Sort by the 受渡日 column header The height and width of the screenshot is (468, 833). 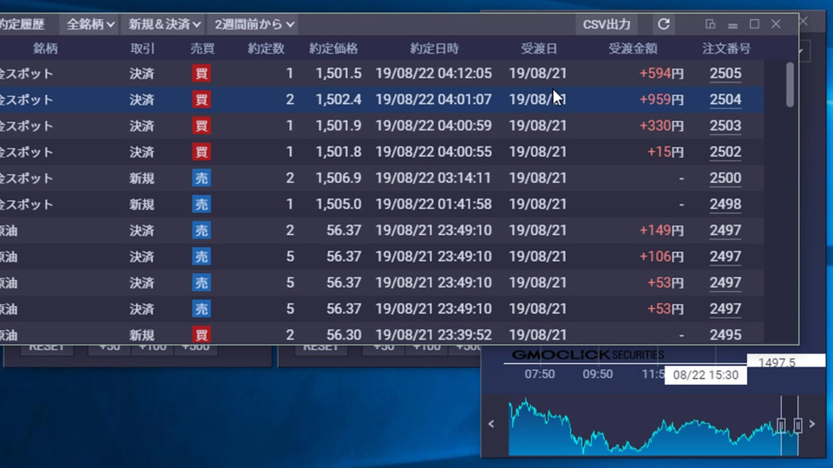[539, 49]
